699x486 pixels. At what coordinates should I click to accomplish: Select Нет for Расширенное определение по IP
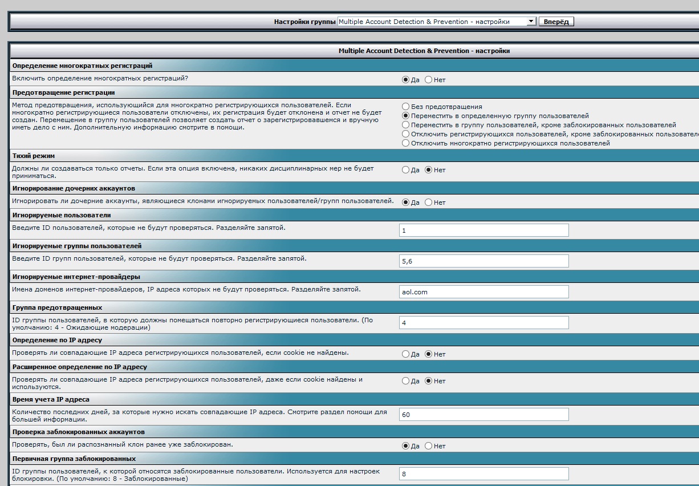tap(429, 381)
